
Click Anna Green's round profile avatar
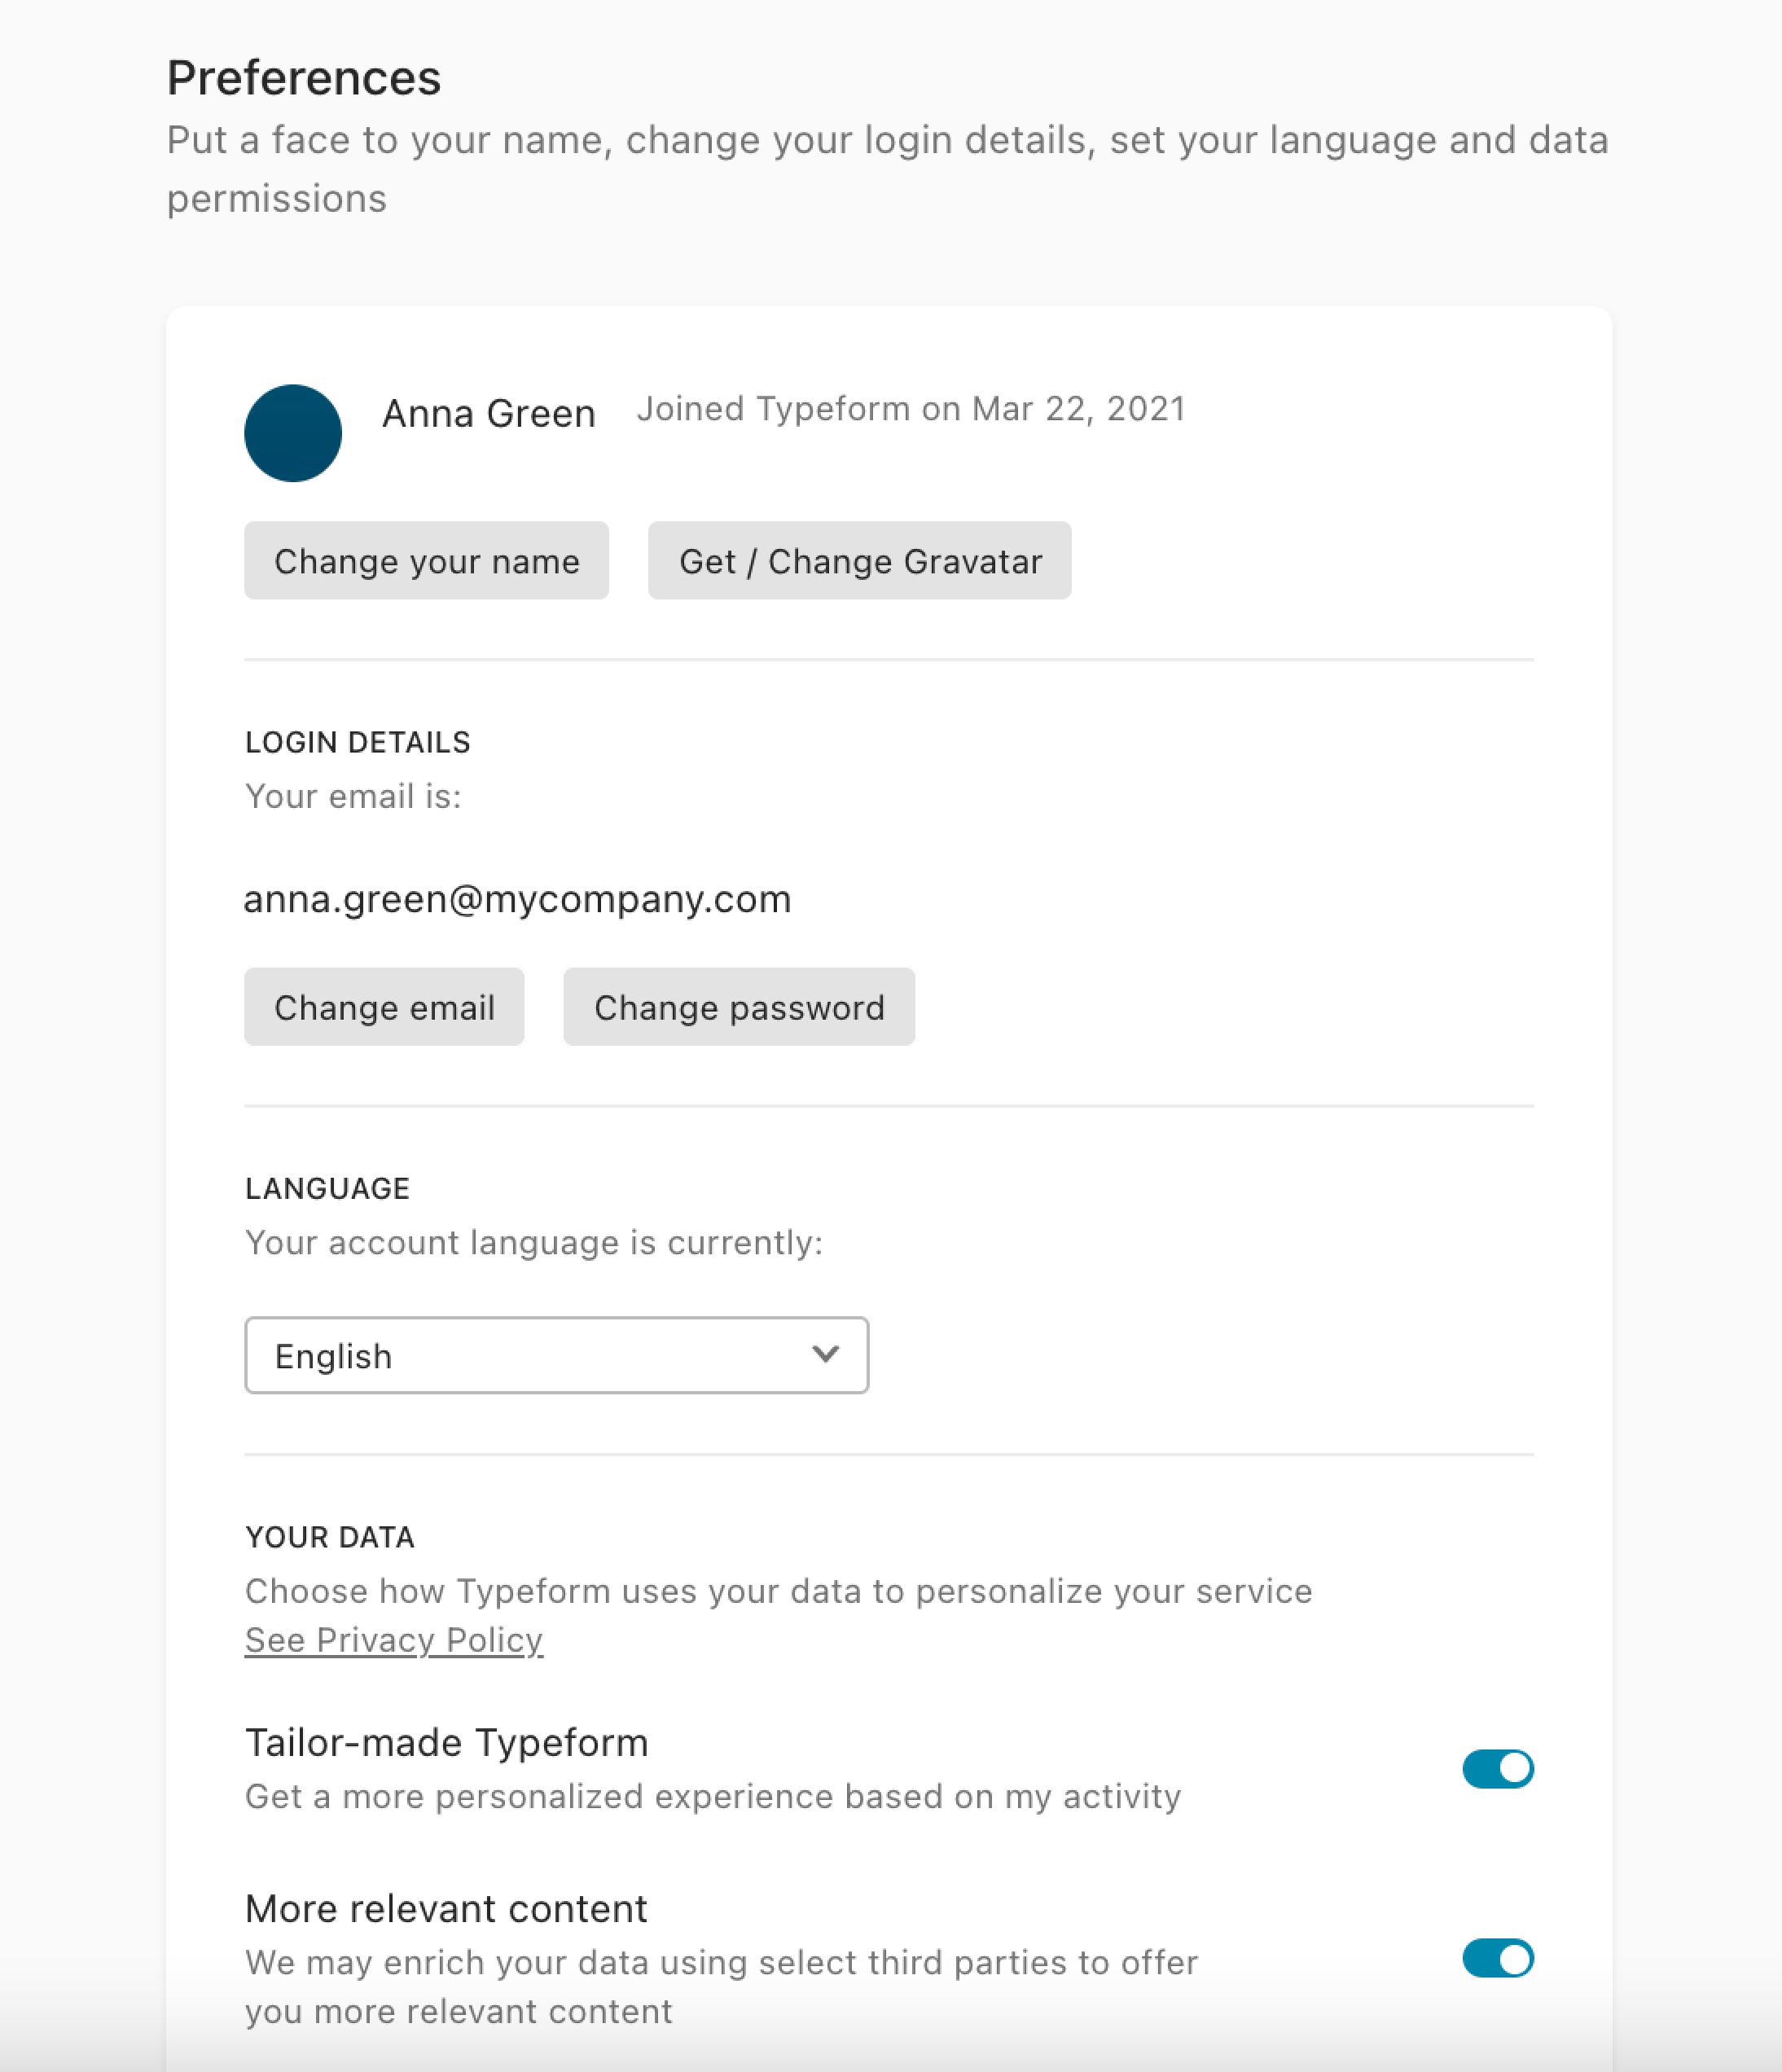pyautogui.click(x=293, y=433)
